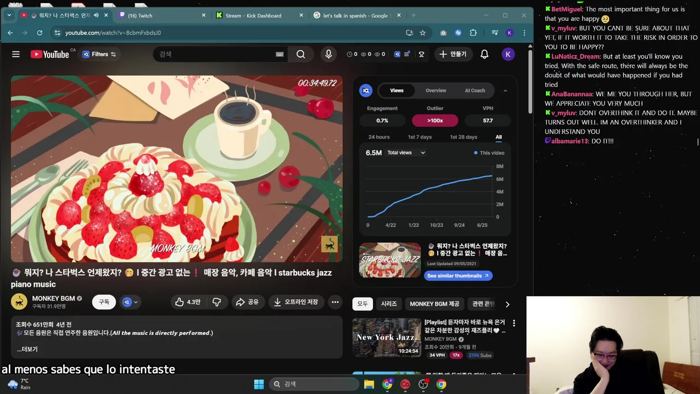Dislike the video
Image resolution: width=700 pixels, height=394 pixels.
click(217, 302)
